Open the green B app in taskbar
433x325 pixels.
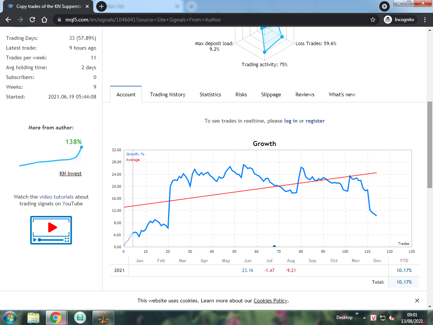coord(80,317)
